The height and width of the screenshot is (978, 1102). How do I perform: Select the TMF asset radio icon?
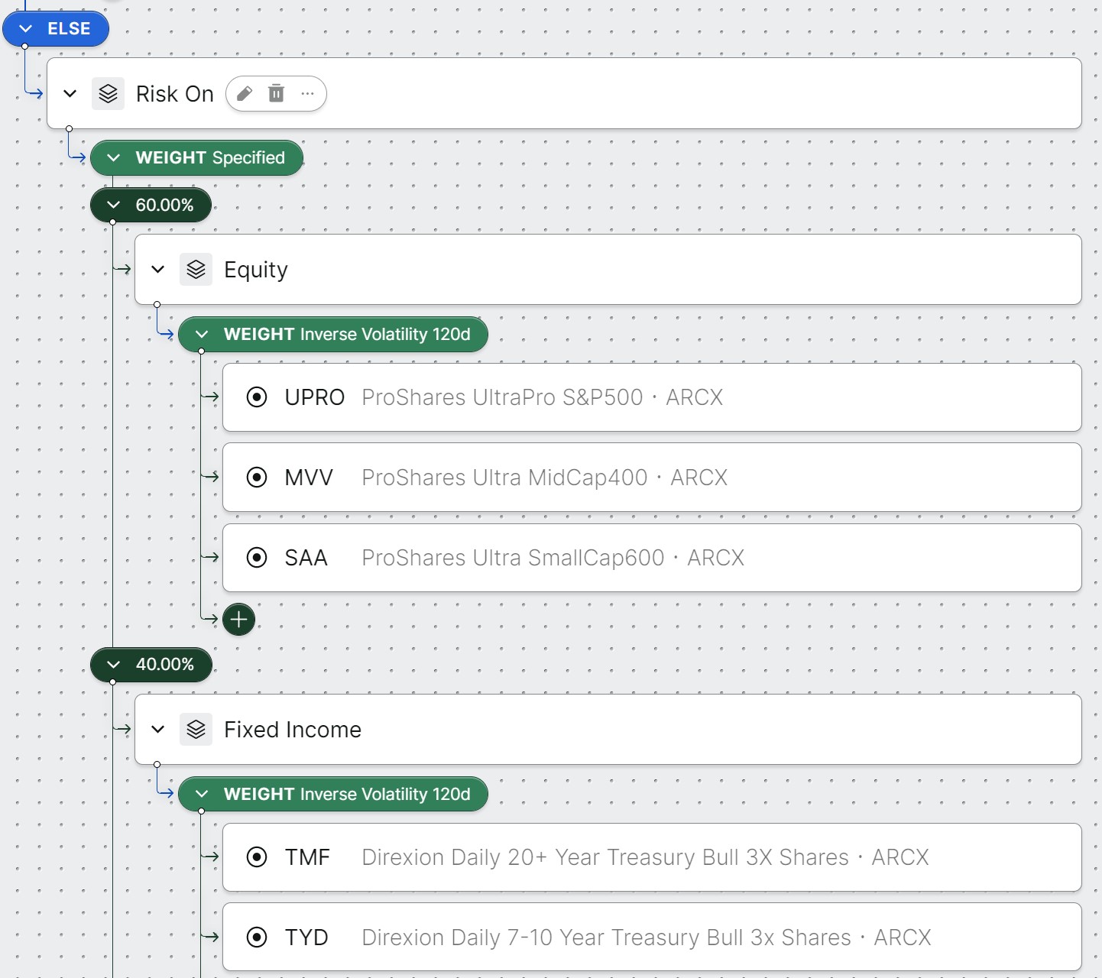click(x=257, y=857)
